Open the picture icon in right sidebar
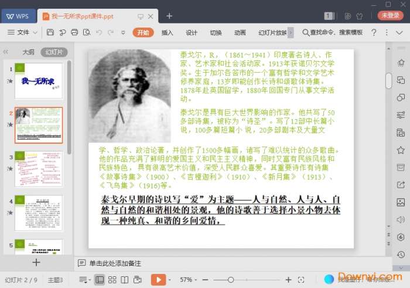This screenshot has height=288, width=410. tap(401, 202)
